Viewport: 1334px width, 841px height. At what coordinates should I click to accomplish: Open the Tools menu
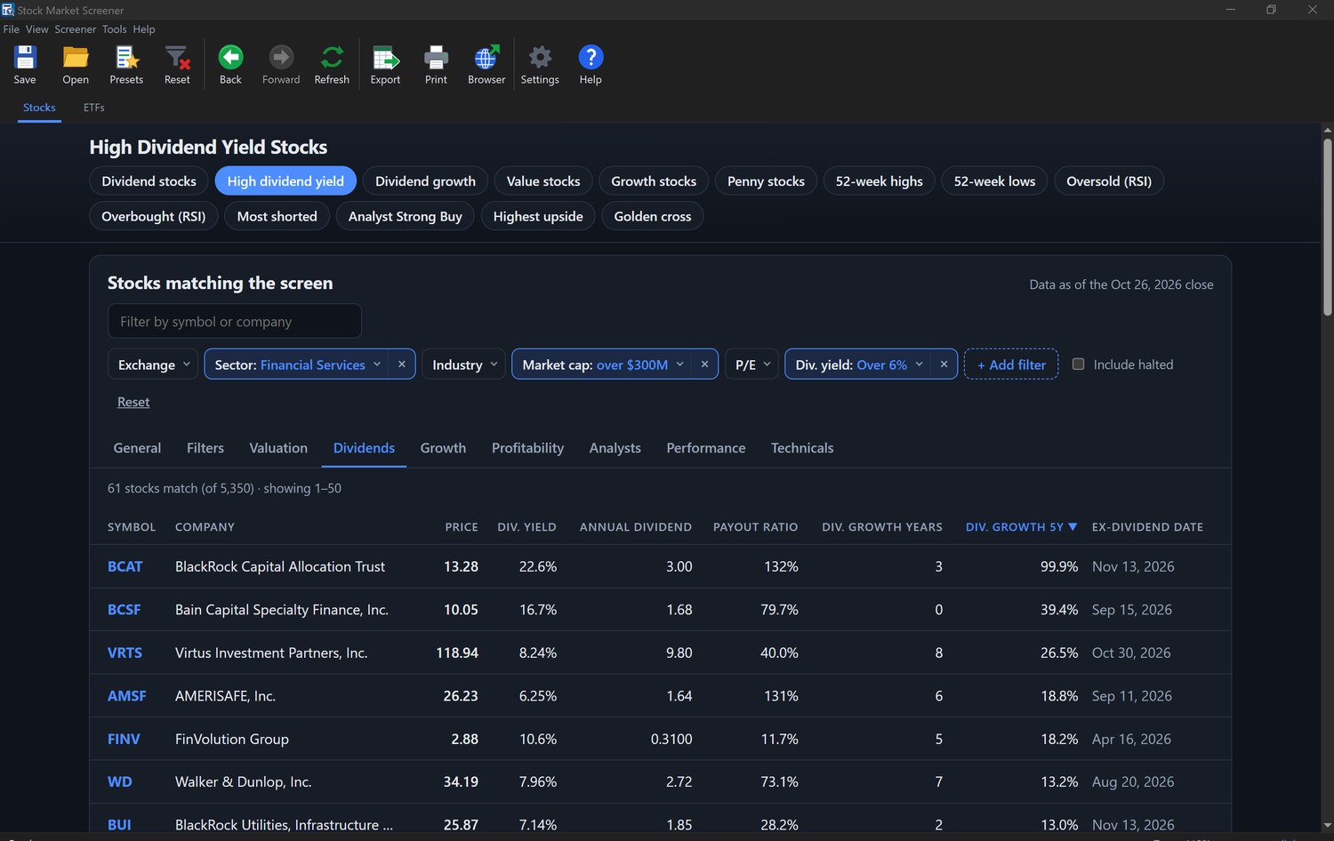pos(115,29)
